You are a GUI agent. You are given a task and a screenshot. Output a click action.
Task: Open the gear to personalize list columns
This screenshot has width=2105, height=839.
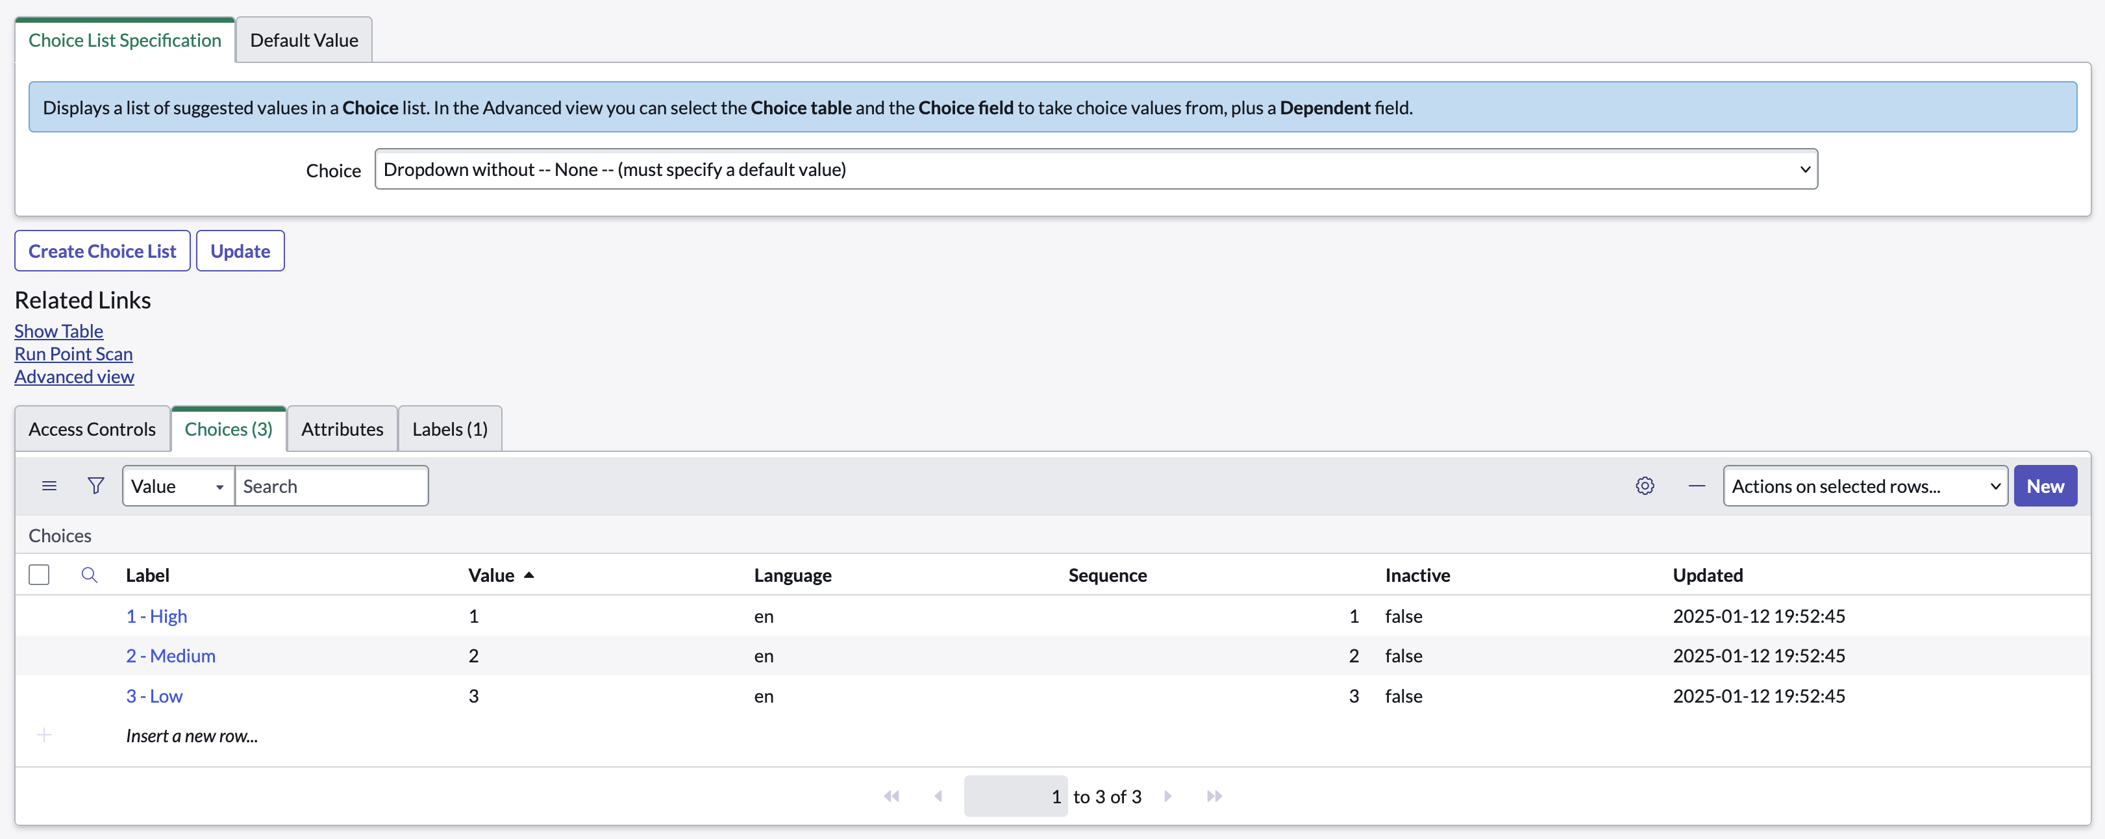1645,485
